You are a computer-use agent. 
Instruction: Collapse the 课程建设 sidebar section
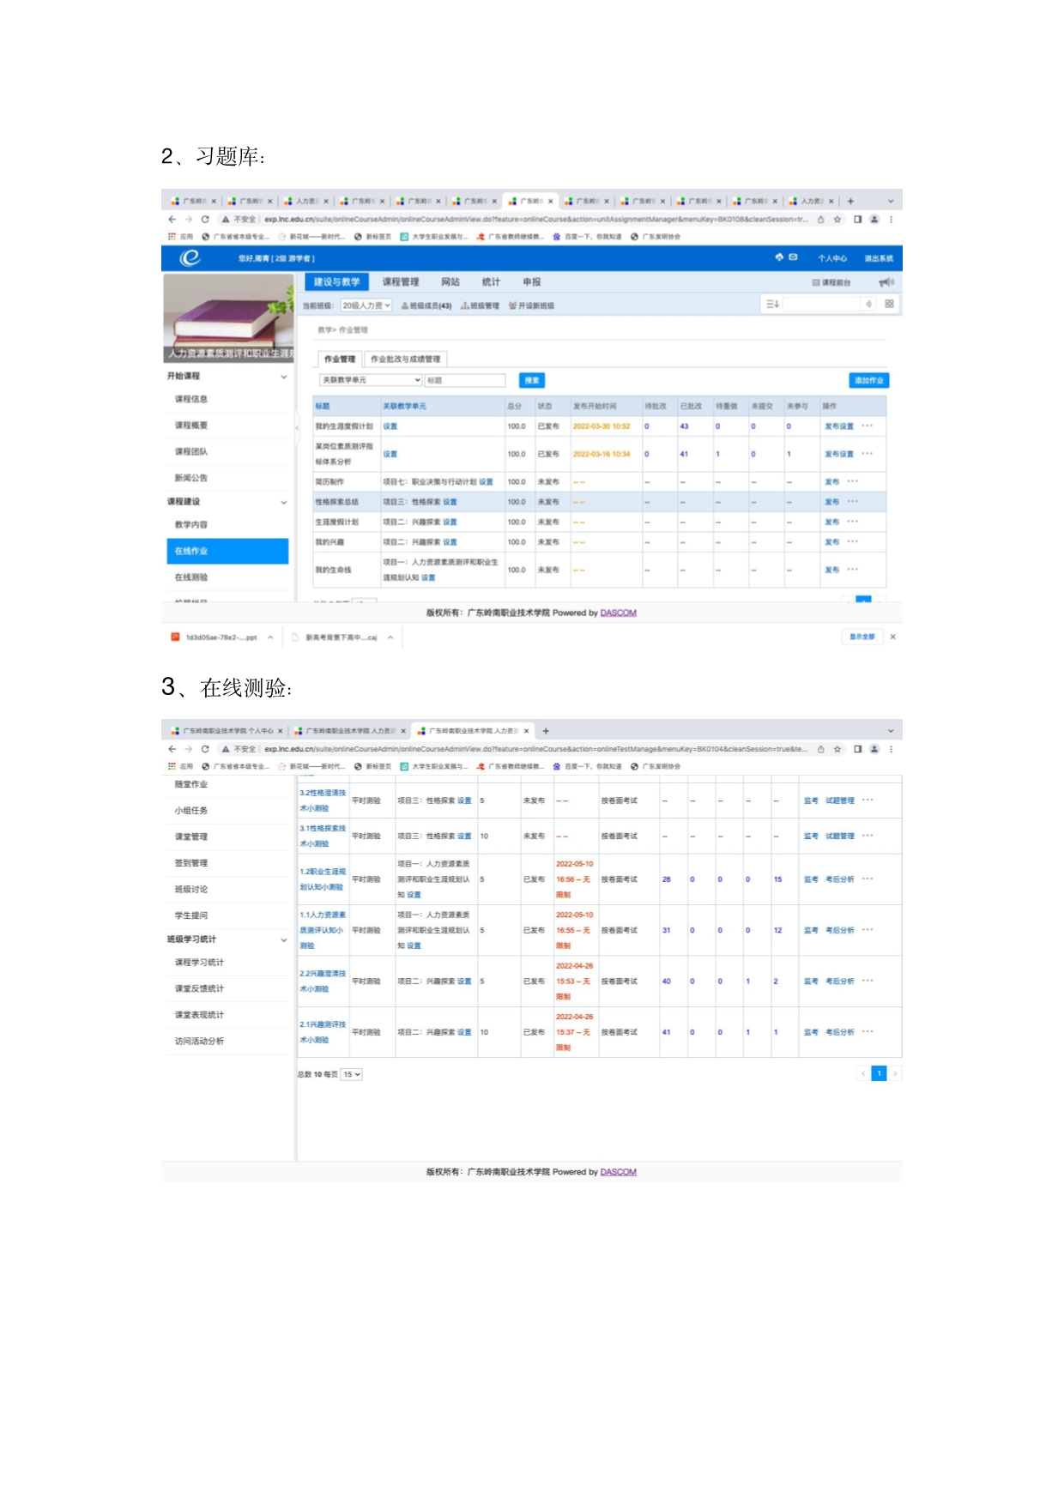283,502
